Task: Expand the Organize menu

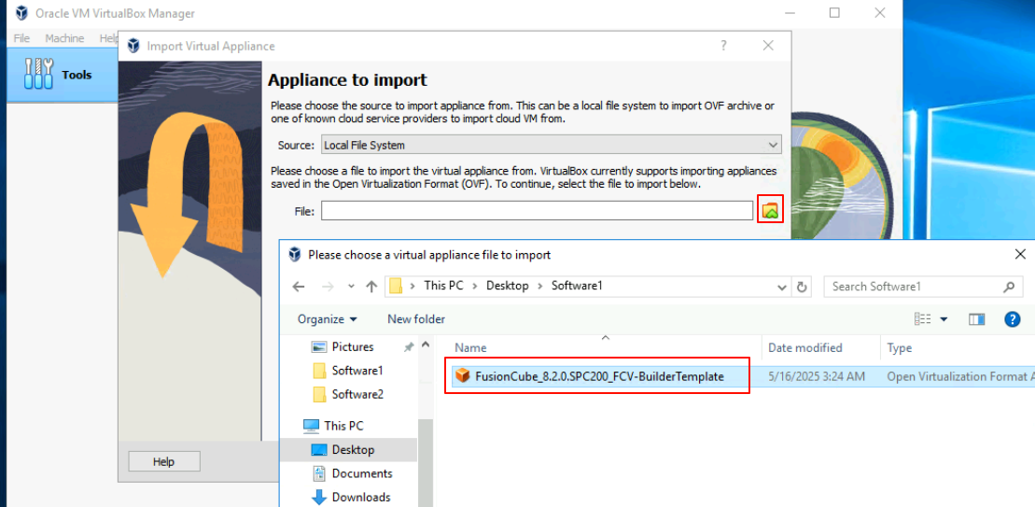Action: click(x=327, y=319)
